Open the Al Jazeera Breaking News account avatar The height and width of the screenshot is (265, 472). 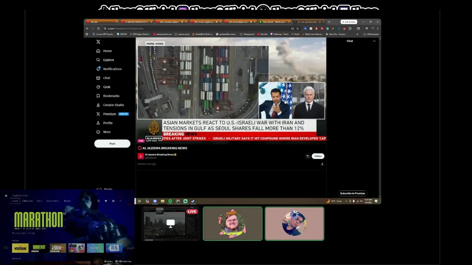click(140, 156)
